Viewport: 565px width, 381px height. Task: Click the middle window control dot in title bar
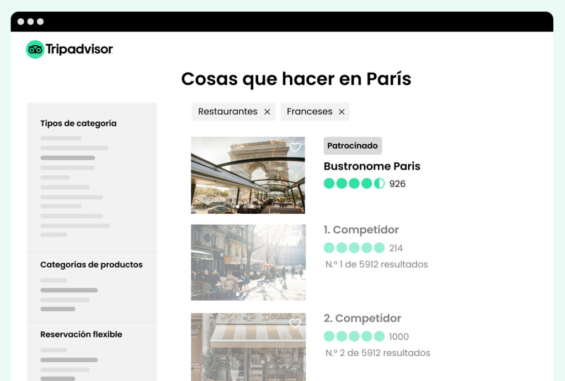tap(31, 21)
